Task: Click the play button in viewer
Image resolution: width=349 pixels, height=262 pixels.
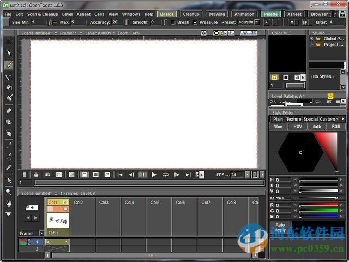Action: point(154,175)
